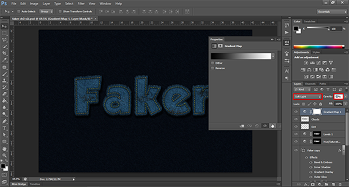
Task: Hide the Clouds layer
Action: (296, 119)
